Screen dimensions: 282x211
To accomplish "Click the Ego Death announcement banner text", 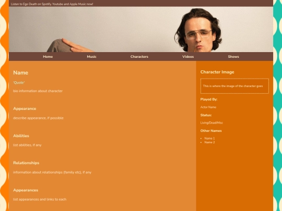I will coord(52,4).
